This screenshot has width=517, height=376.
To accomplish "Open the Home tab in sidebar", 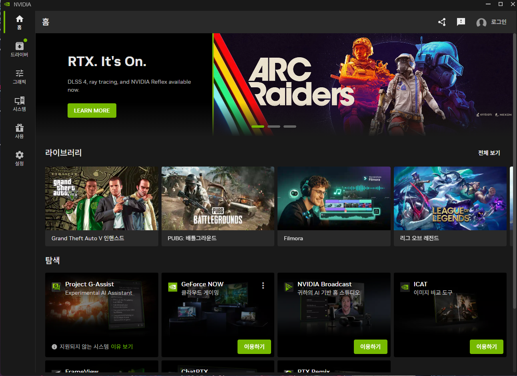I will coord(19,22).
